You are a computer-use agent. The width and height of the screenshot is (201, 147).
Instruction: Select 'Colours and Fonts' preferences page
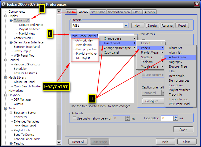tap(31, 25)
